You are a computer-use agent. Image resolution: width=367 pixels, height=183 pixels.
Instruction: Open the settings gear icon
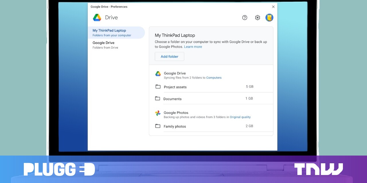(257, 18)
